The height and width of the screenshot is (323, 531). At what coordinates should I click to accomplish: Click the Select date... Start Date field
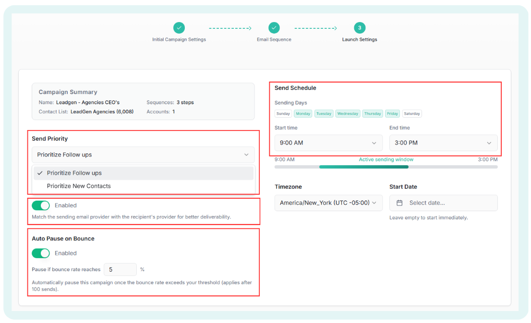tap(443, 203)
